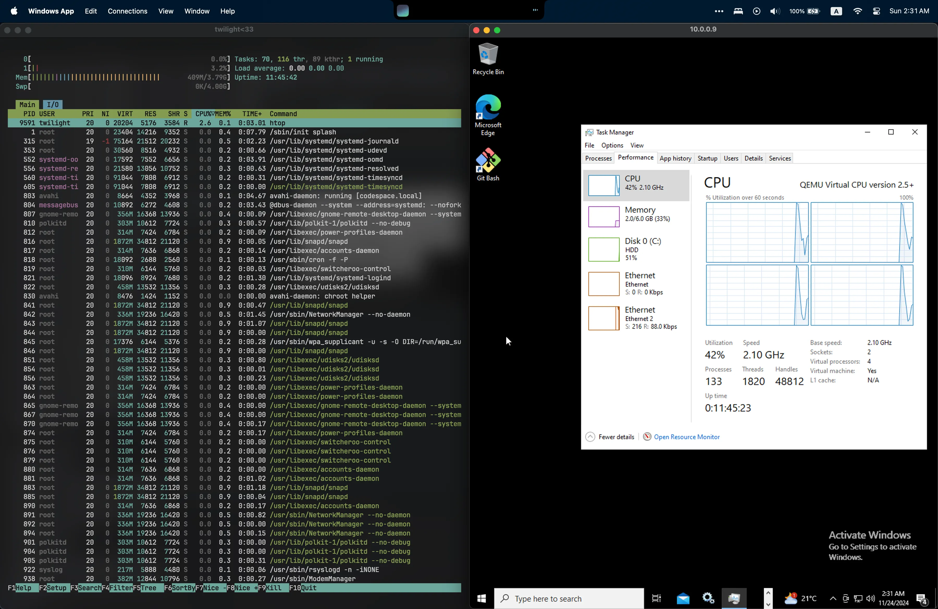Image resolution: width=938 pixels, height=609 pixels.
Task: Open the Recycle Bin desktop icon
Action: click(x=488, y=58)
